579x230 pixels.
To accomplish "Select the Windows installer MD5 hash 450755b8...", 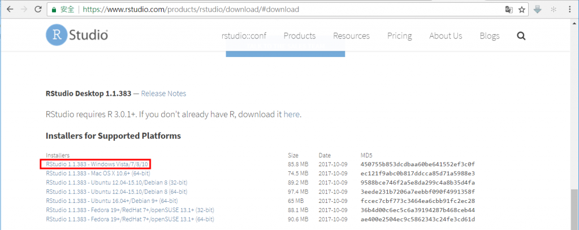I will pos(418,164).
